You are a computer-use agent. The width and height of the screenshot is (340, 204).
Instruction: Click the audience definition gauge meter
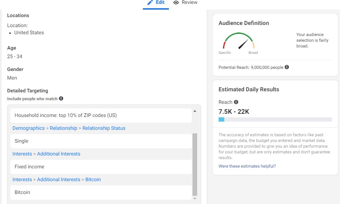pyautogui.click(x=239, y=41)
